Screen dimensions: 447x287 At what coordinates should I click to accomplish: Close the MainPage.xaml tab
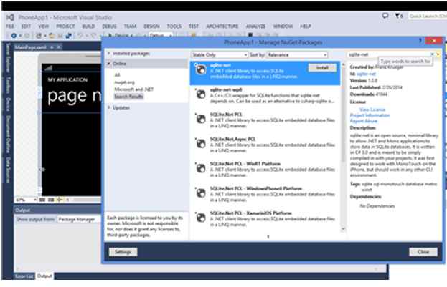click(59, 47)
